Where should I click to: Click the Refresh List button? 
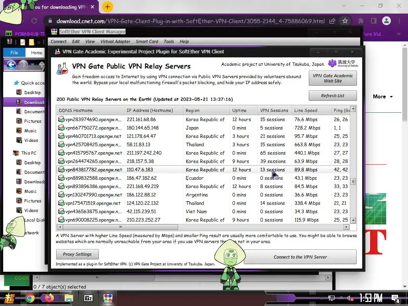coord(333,96)
